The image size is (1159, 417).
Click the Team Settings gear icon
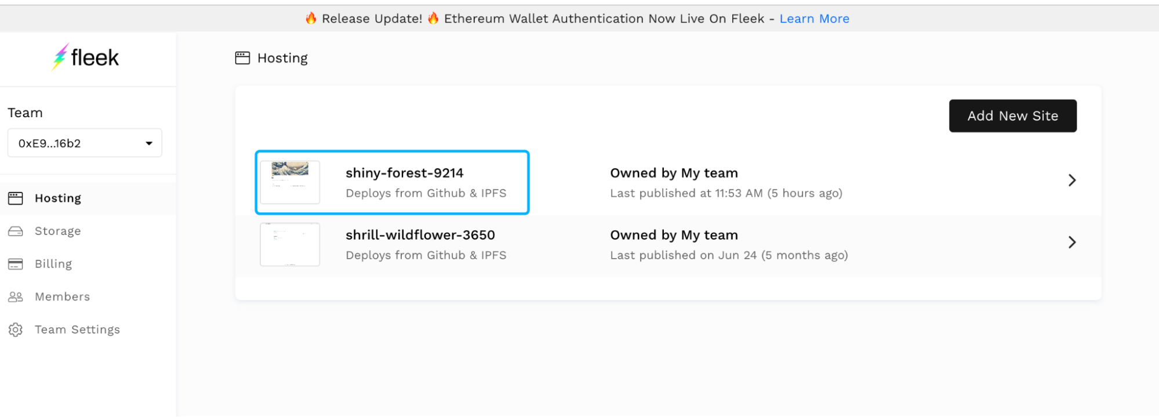[x=16, y=330]
